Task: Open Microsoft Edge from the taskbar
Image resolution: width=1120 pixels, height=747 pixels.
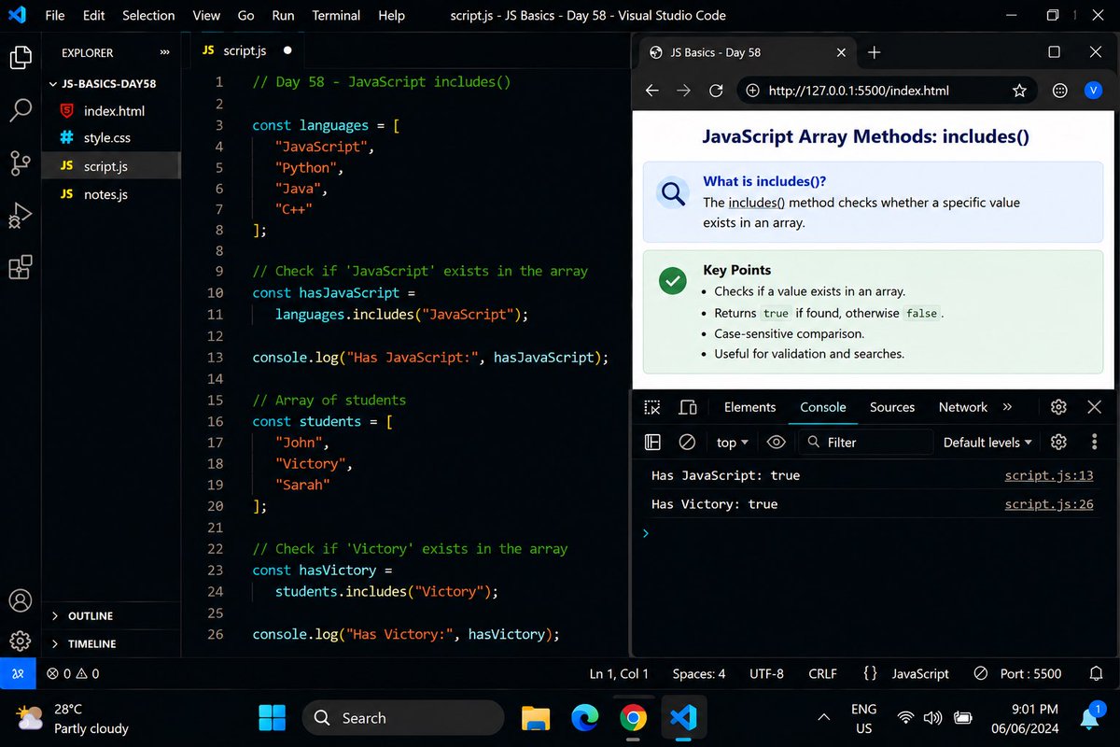Action: [x=584, y=717]
